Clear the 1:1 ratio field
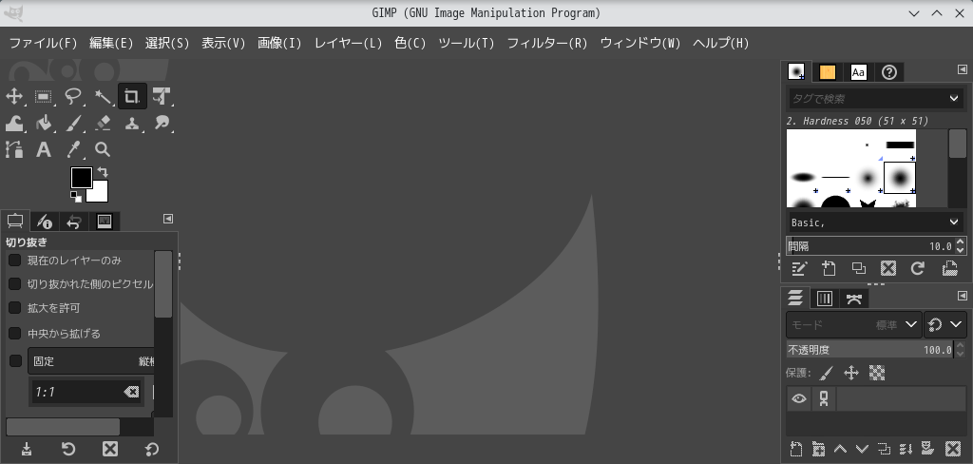Screen dimensions: 973x464 coord(131,392)
